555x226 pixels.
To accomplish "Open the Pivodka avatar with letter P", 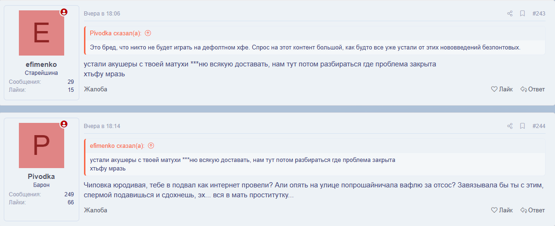I will 42,145.
